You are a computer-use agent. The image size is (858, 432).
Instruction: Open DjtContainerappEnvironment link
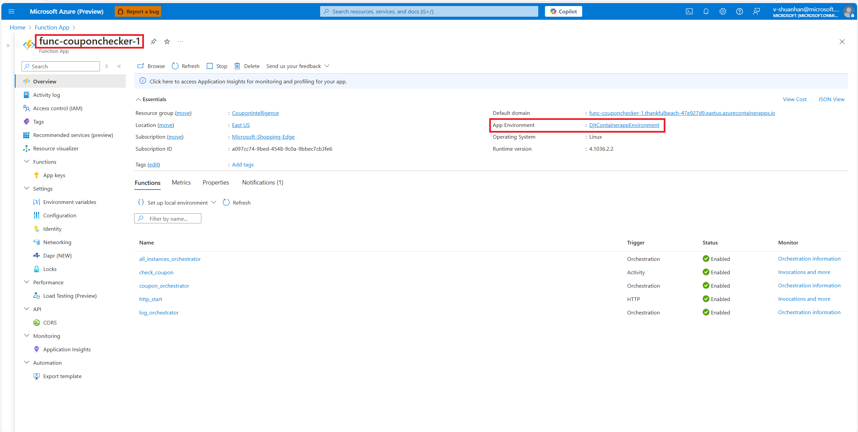[624, 125]
